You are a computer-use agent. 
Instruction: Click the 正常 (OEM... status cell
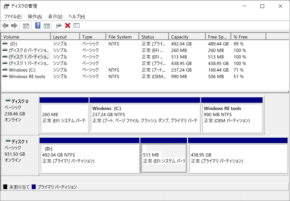[154, 77]
